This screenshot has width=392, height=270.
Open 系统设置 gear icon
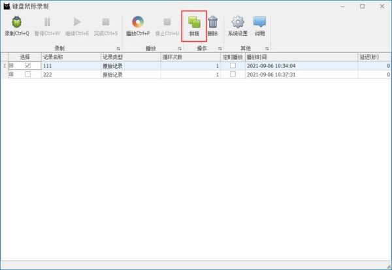click(x=238, y=22)
